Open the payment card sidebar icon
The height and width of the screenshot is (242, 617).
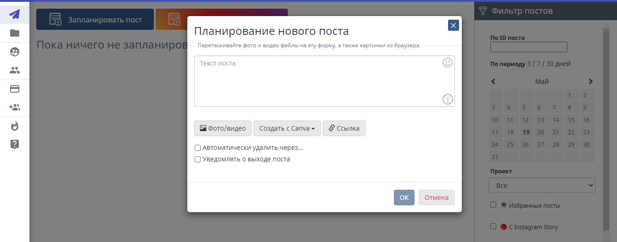pyautogui.click(x=15, y=89)
